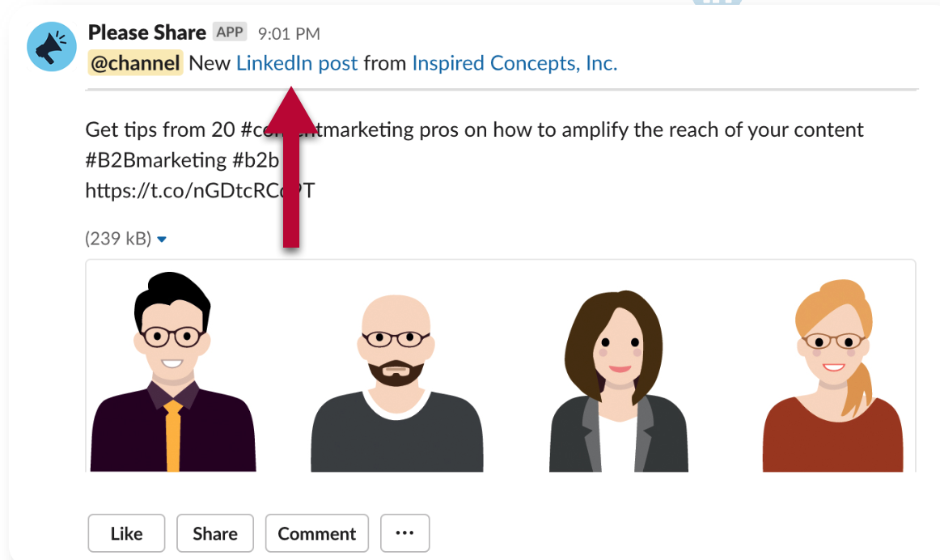Click the Comment button
Viewport: 940px width, 560px height.
point(317,533)
